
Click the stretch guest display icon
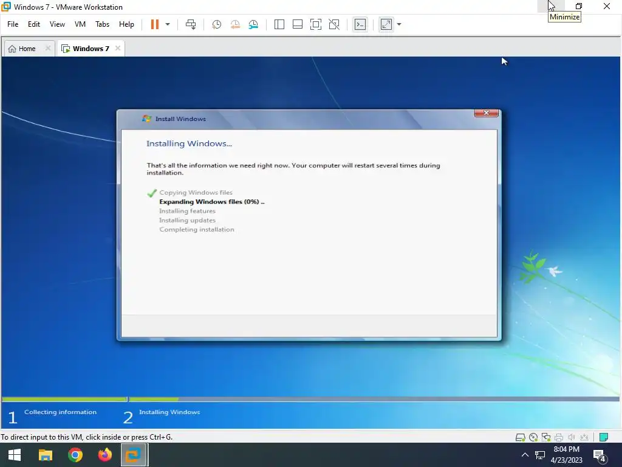[x=386, y=24]
